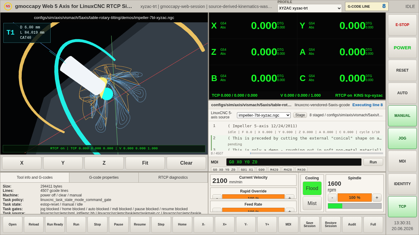This screenshot has height=235, width=419.
Task: Click the G-CODE LINE number field
Action: (367, 6)
